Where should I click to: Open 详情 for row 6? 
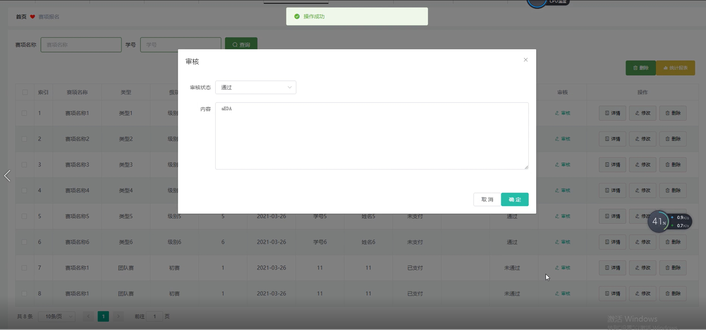(612, 242)
